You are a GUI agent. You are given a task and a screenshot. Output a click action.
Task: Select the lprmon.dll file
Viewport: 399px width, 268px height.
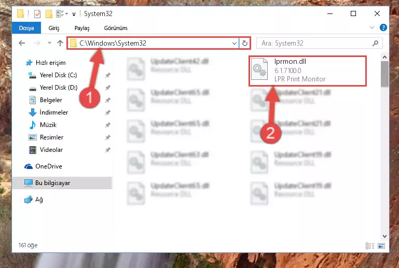click(307, 71)
